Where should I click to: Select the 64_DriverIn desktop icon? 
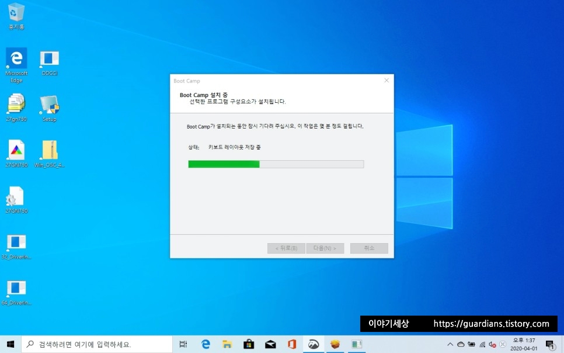(16, 292)
